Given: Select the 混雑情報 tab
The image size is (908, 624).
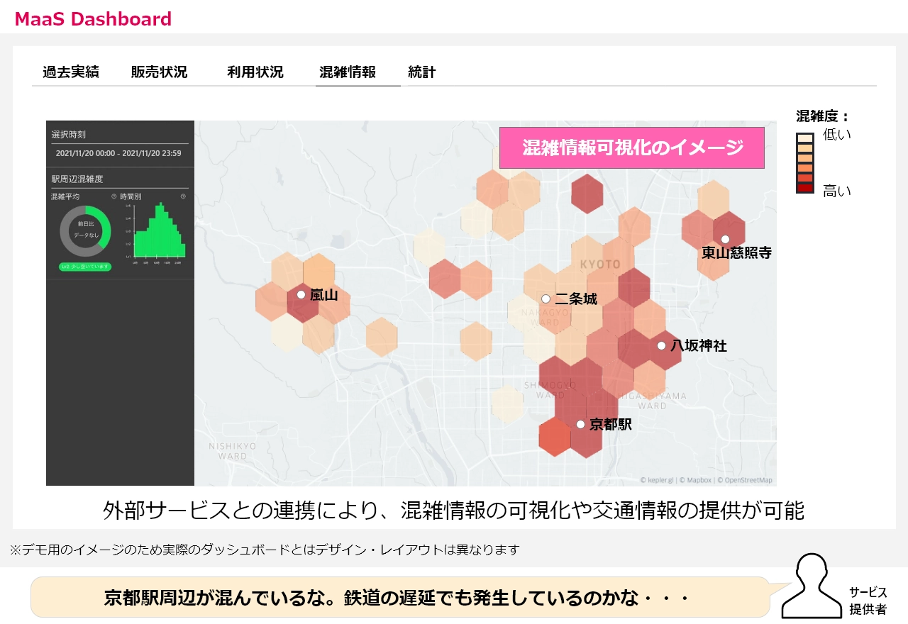Looking at the screenshot, I should tap(348, 72).
